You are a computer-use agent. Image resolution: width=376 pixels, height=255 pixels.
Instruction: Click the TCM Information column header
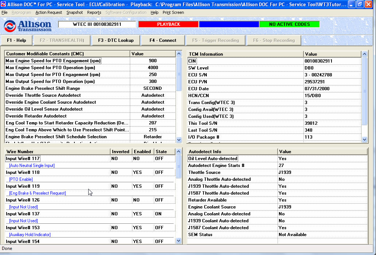click(245, 54)
